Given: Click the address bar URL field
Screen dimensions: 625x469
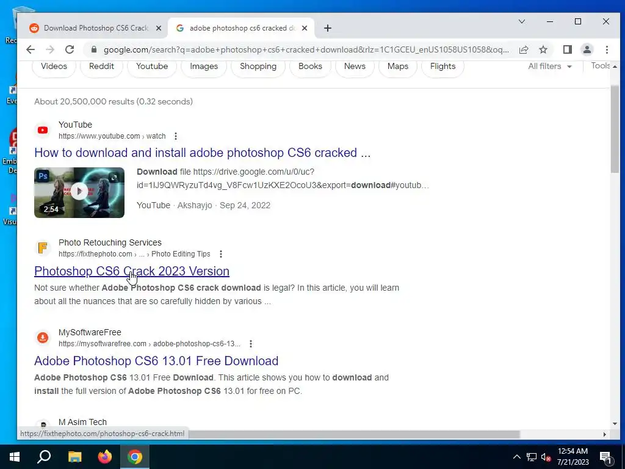Looking at the screenshot, I should tap(306, 49).
